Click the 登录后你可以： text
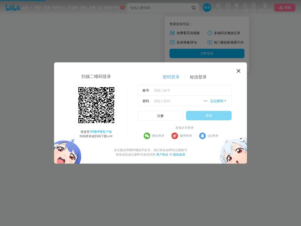This screenshot has width=301, height=226. click(181, 24)
